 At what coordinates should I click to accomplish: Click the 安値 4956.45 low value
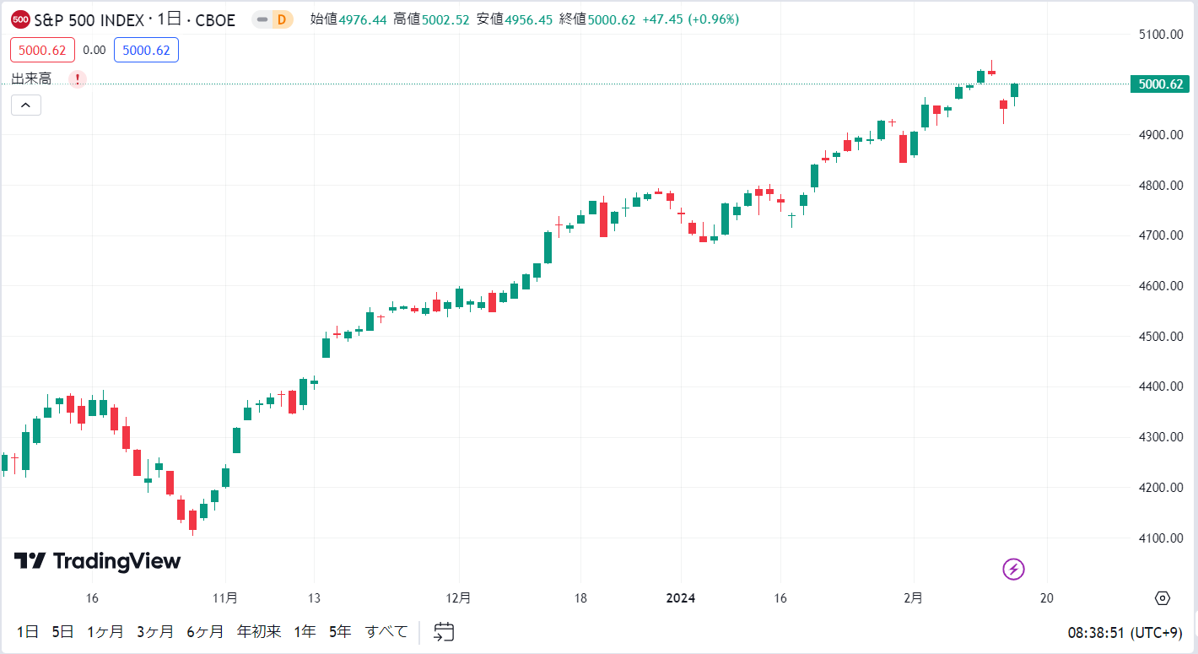(x=515, y=19)
